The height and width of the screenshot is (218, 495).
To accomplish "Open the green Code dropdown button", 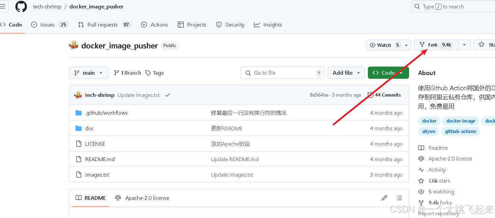I will coord(388,73).
